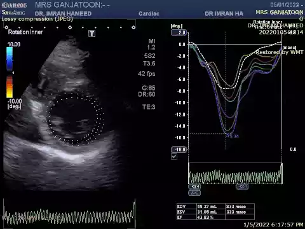Click the red-yellow rotation color bar

tap(10, 87)
